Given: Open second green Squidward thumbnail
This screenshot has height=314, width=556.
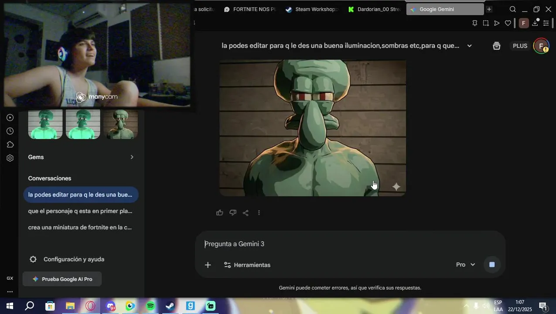Looking at the screenshot, I should coord(83,124).
